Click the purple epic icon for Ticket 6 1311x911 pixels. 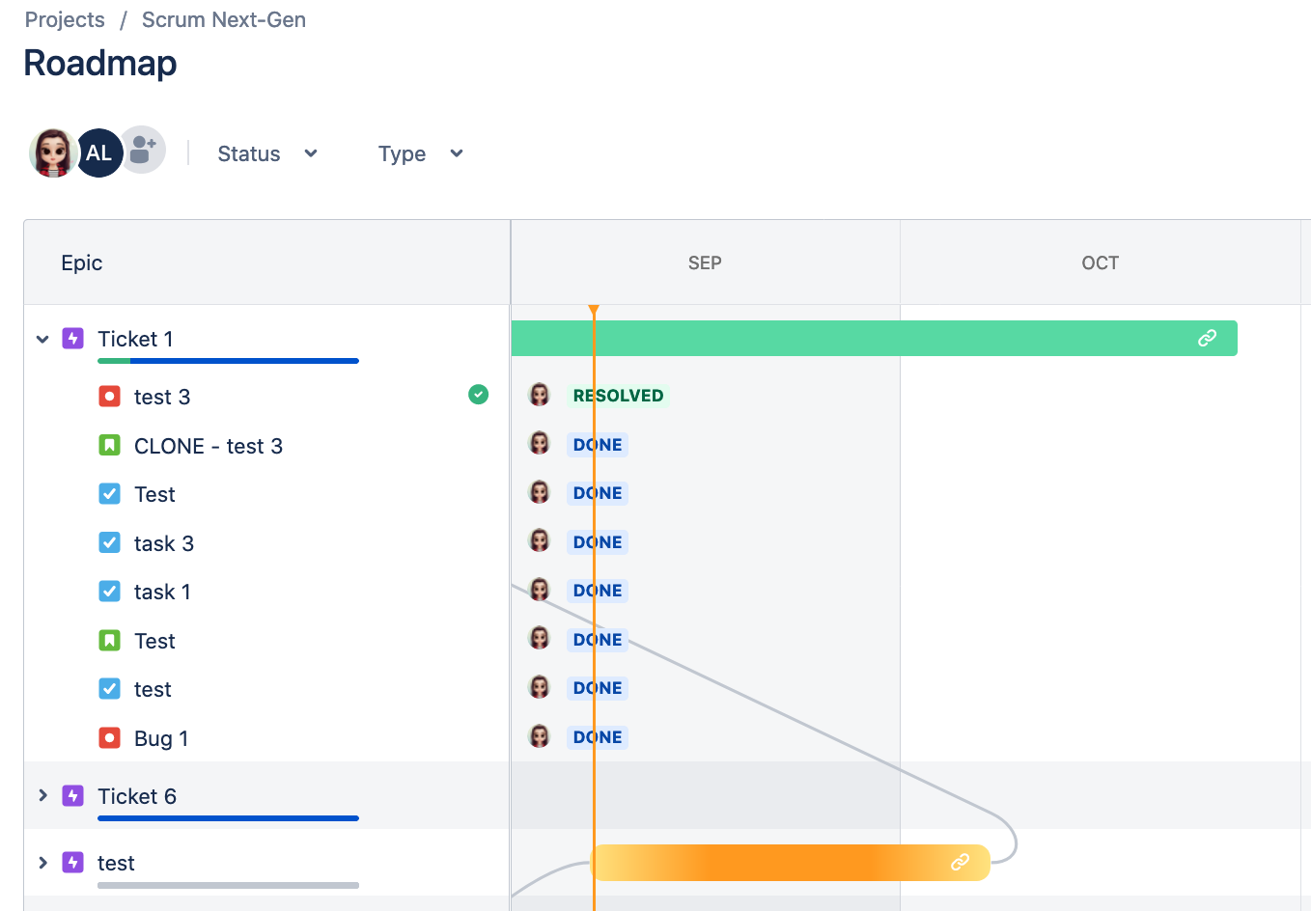(x=73, y=795)
